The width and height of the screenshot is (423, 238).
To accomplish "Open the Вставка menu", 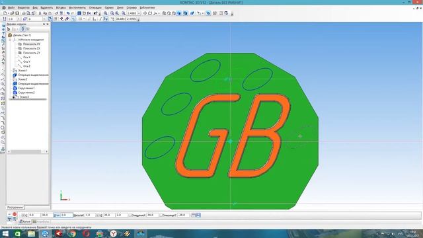I will 61,7.
